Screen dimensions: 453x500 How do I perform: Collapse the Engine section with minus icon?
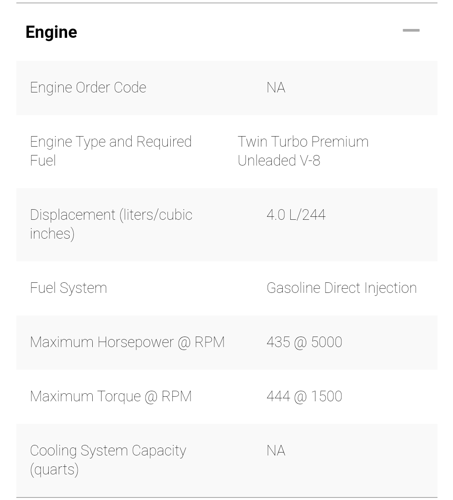411,31
